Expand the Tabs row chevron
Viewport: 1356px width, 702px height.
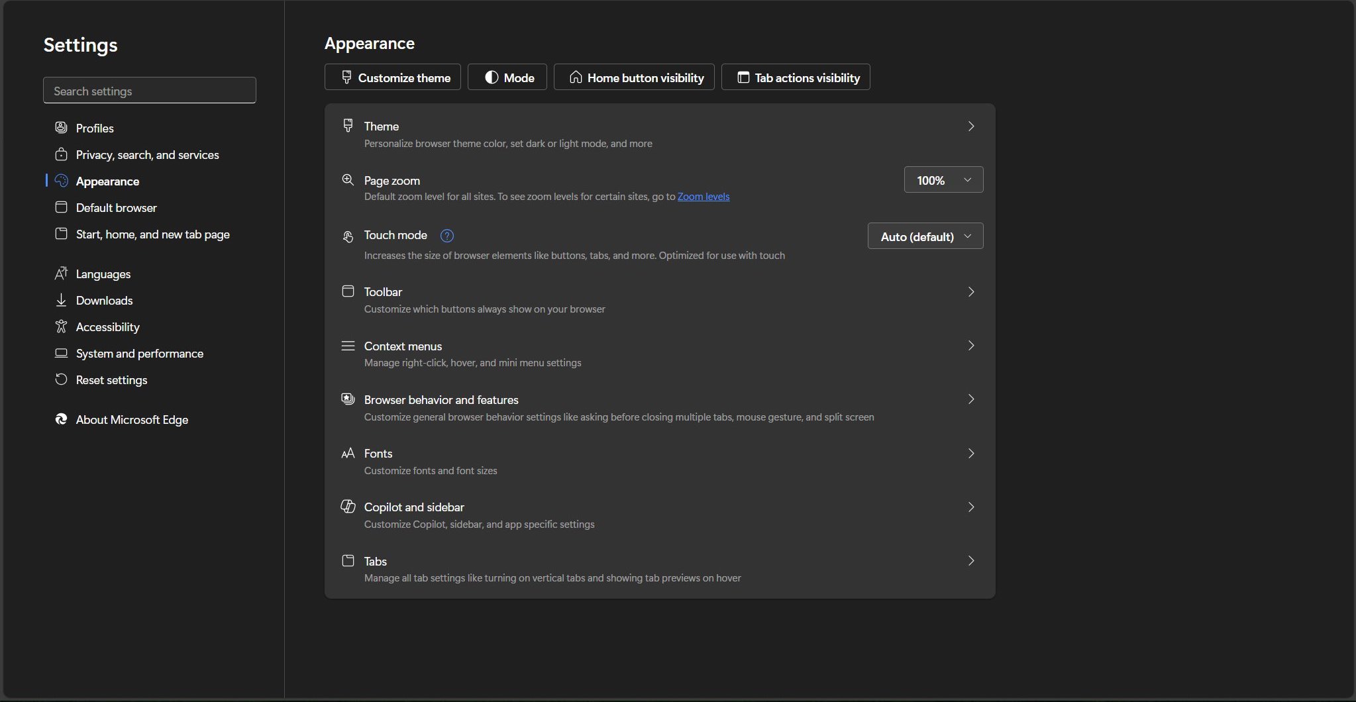(971, 560)
